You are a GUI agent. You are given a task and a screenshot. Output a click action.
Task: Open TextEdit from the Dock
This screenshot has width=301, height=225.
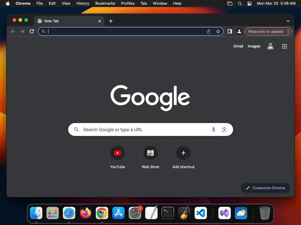pyautogui.click(x=151, y=213)
